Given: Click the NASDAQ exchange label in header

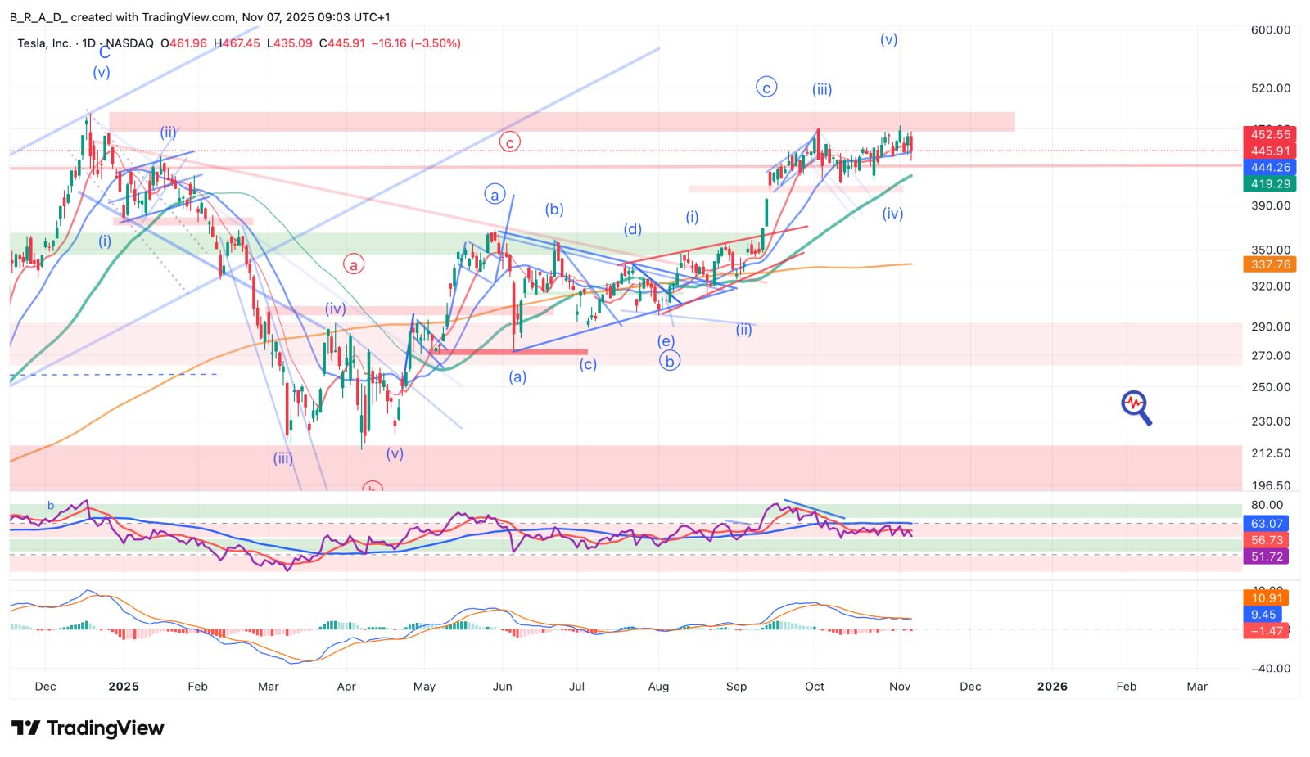Looking at the screenshot, I should point(129,43).
